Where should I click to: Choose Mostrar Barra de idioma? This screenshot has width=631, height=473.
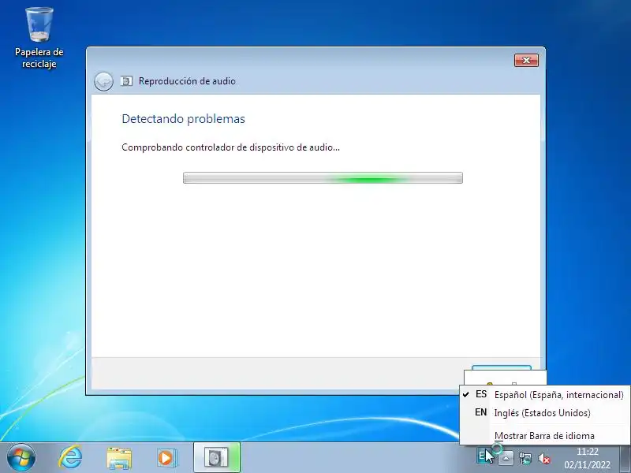(x=544, y=436)
